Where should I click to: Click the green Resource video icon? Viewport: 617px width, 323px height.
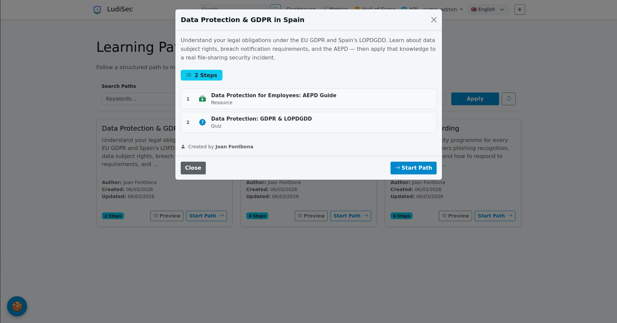coord(202,99)
